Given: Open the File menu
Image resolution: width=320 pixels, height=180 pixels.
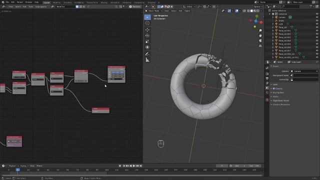Looking at the screenshot, I should (x=7, y=2).
